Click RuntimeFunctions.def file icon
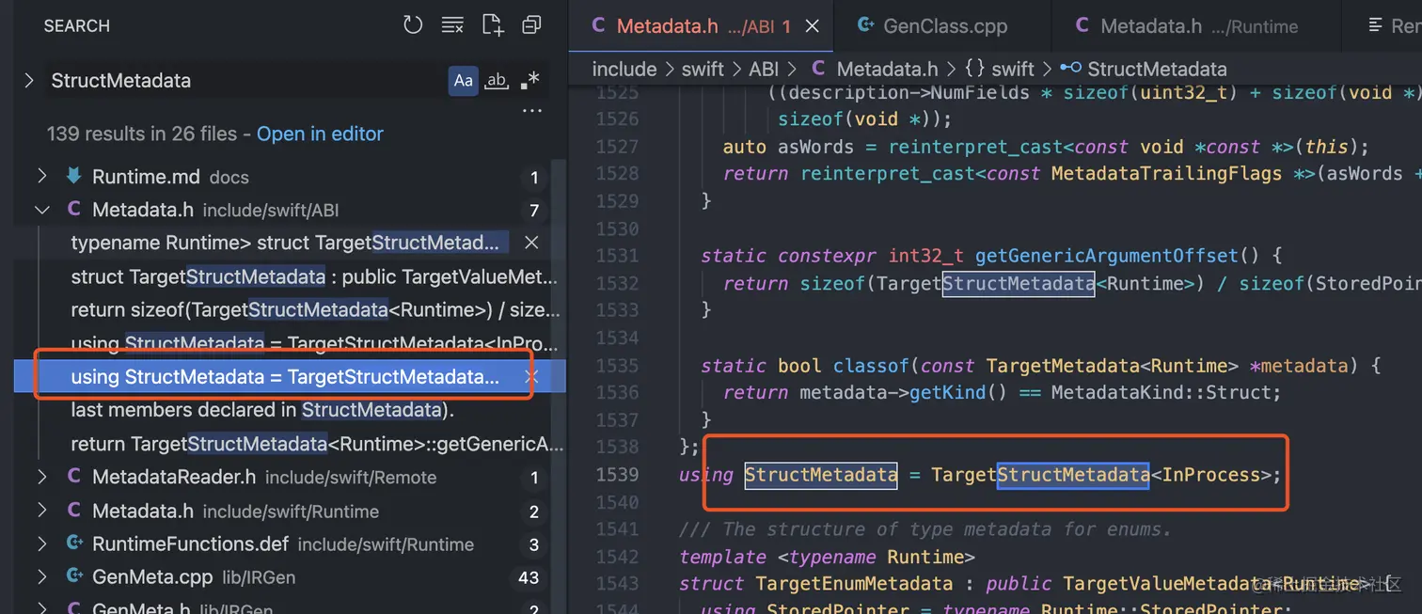This screenshot has width=1422, height=614. [74, 544]
